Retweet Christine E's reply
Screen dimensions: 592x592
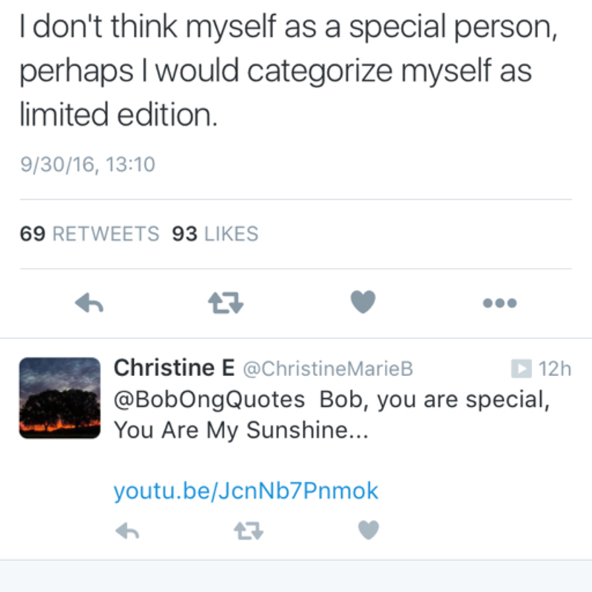249,530
